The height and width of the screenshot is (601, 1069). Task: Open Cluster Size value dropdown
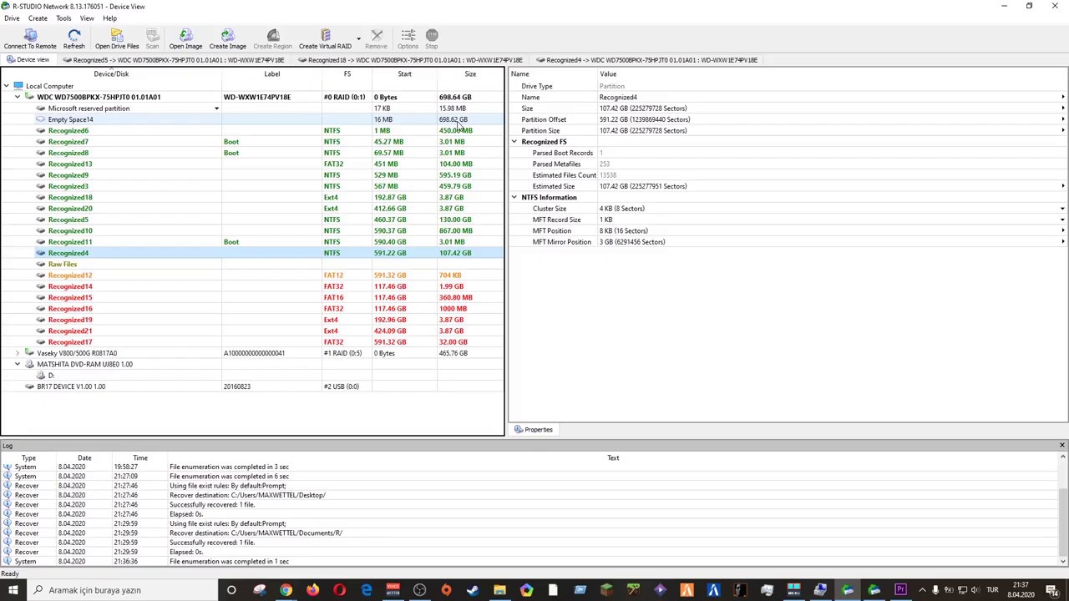[1062, 209]
